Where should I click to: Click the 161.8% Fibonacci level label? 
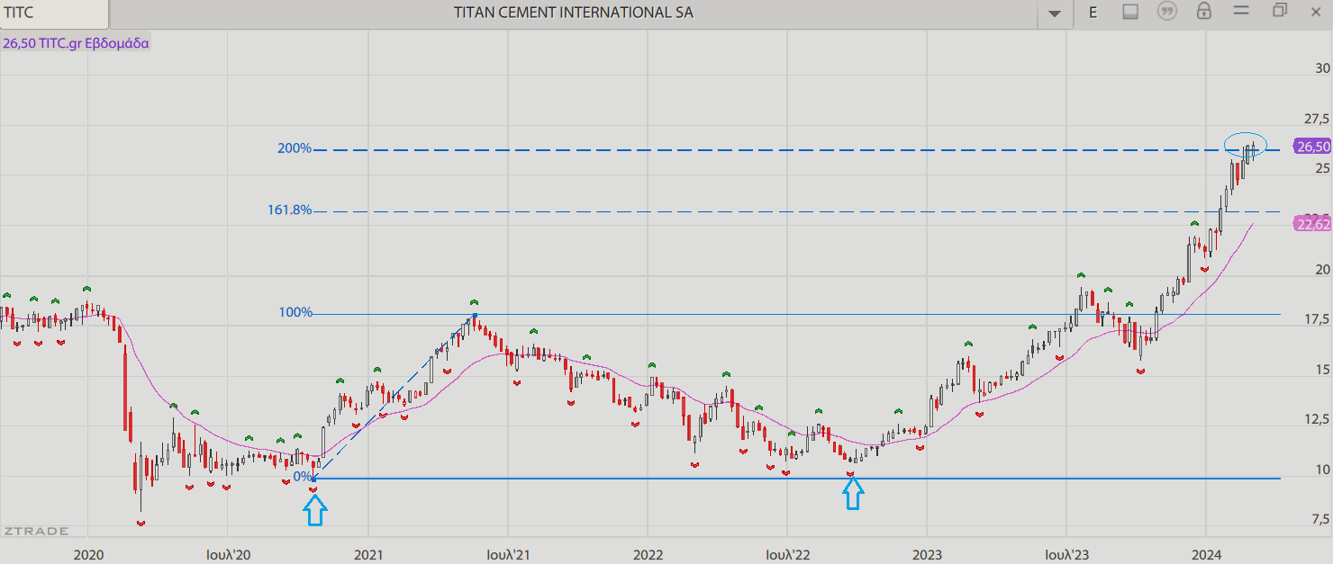coord(290,210)
